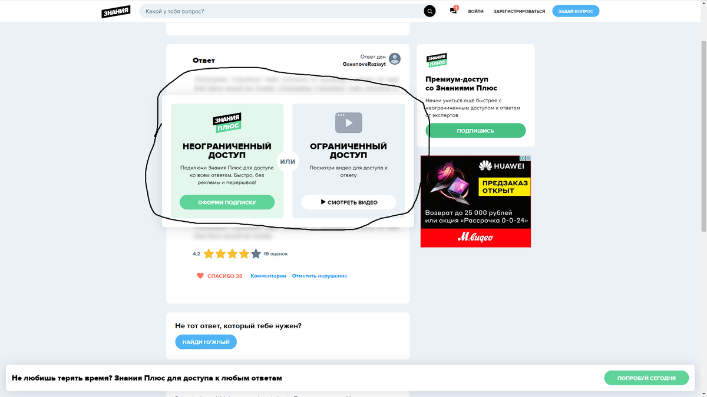Click the Знания logo in the header

tap(115, 11)
